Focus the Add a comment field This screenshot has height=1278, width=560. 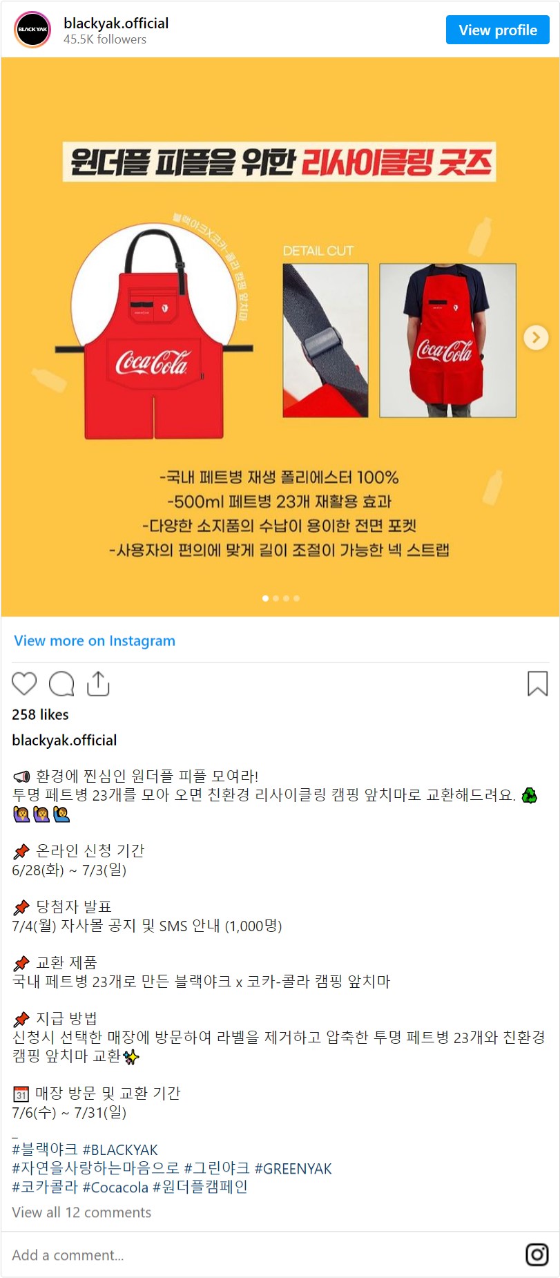[x=262, y=1255]
